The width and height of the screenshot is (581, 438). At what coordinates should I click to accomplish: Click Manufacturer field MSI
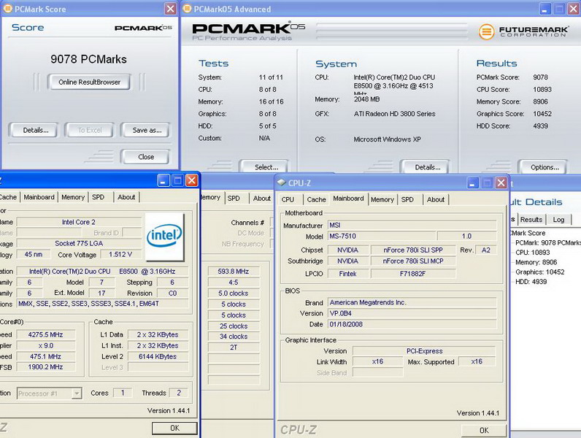coord(412,226)
